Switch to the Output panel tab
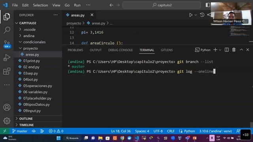The image size is (253, 142). 96,50
